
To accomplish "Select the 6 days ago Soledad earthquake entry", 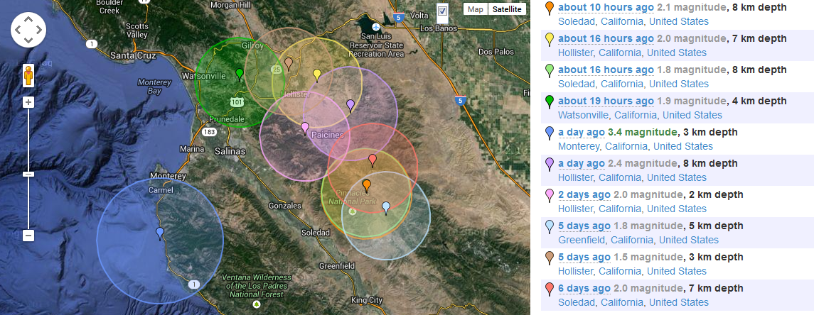I will point(584,288).
